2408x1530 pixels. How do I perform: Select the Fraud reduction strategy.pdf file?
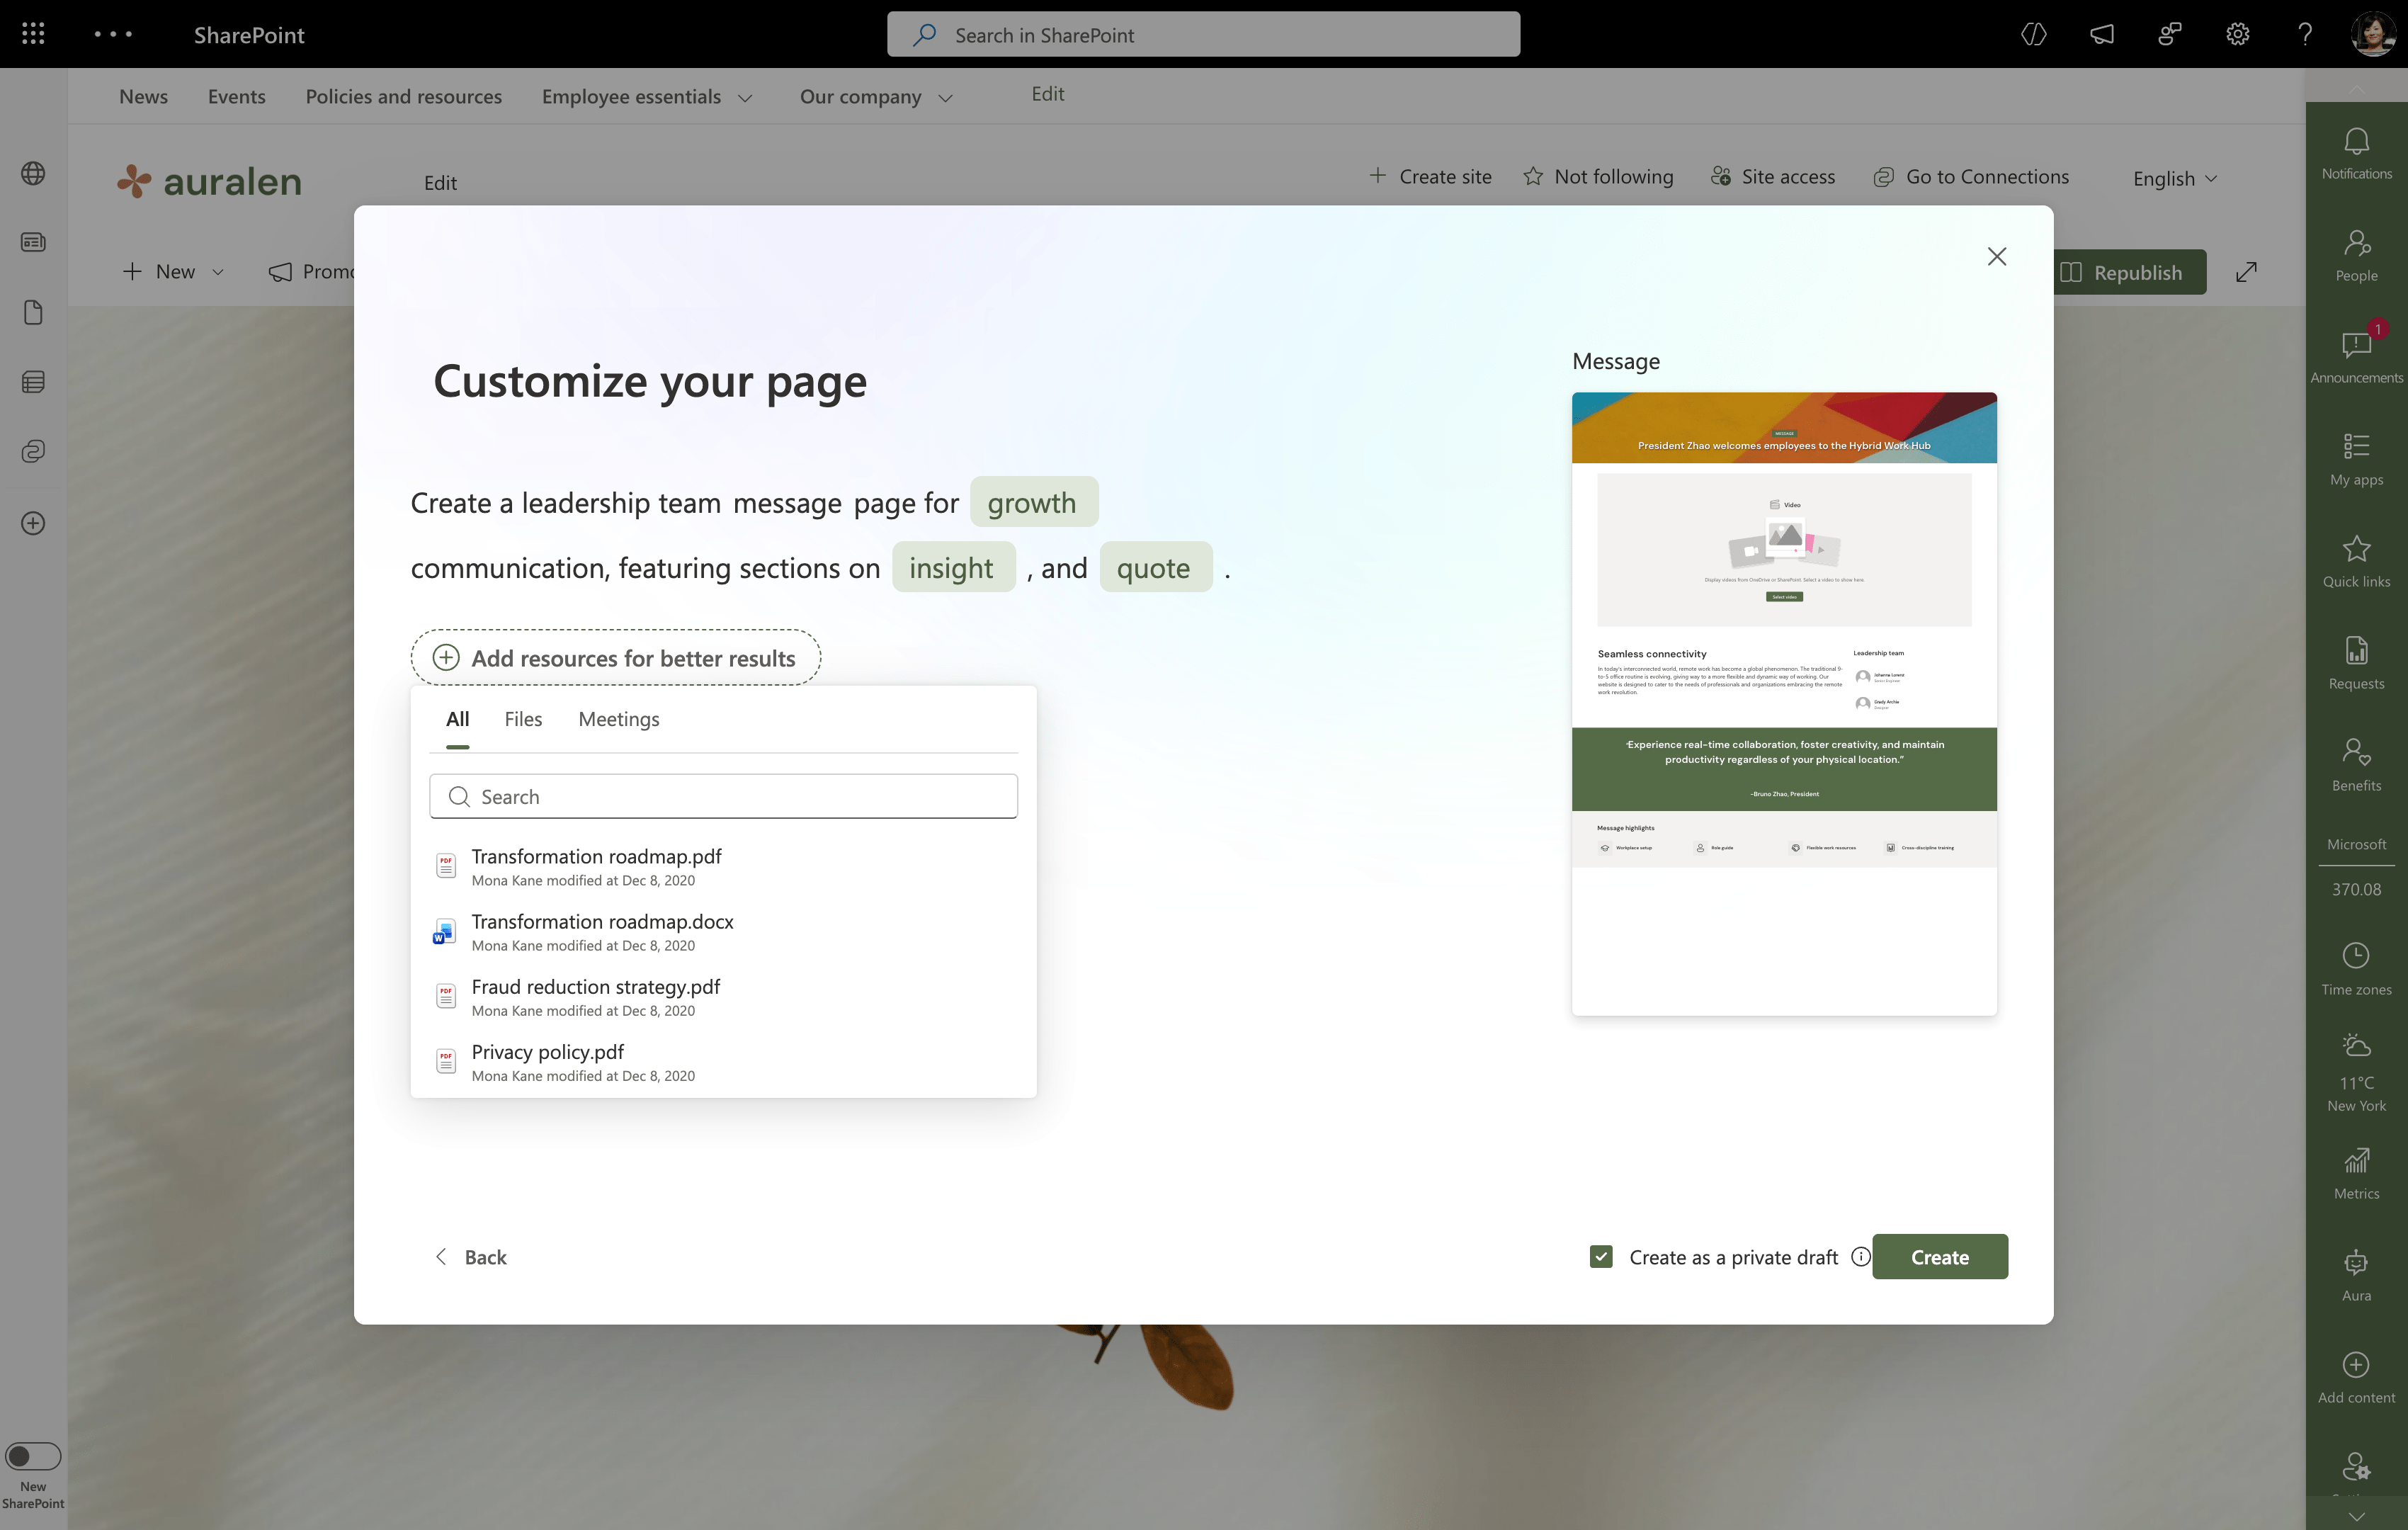(x=595, y=997)
